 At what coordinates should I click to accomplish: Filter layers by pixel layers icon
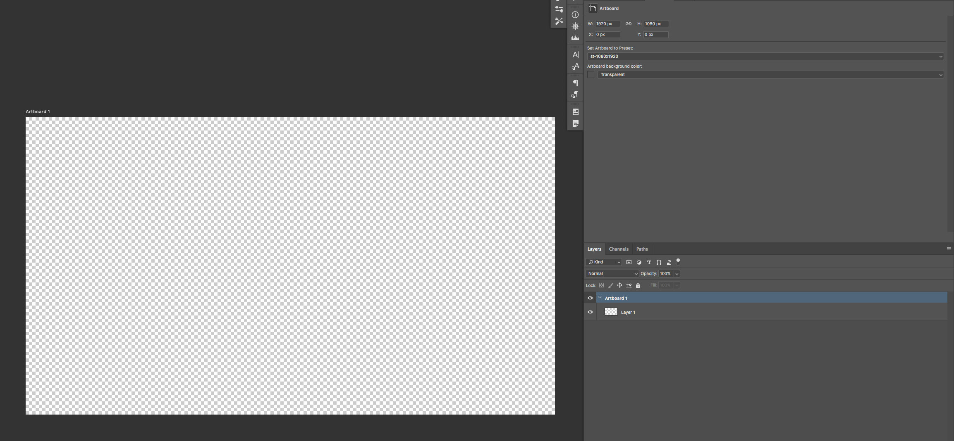coord(629,262)
